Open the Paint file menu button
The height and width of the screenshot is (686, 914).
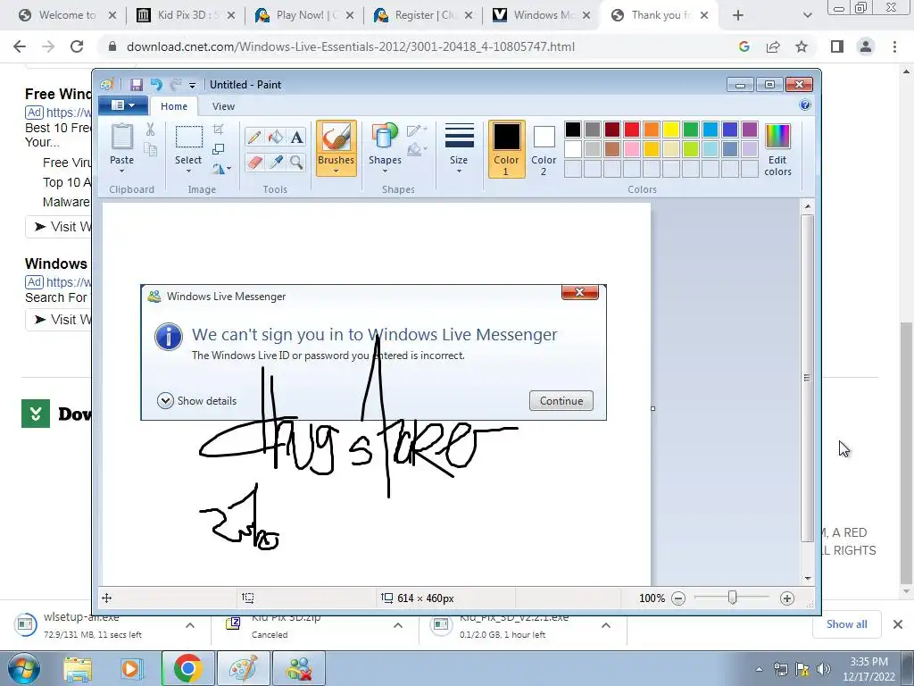(x=122, y=105)
